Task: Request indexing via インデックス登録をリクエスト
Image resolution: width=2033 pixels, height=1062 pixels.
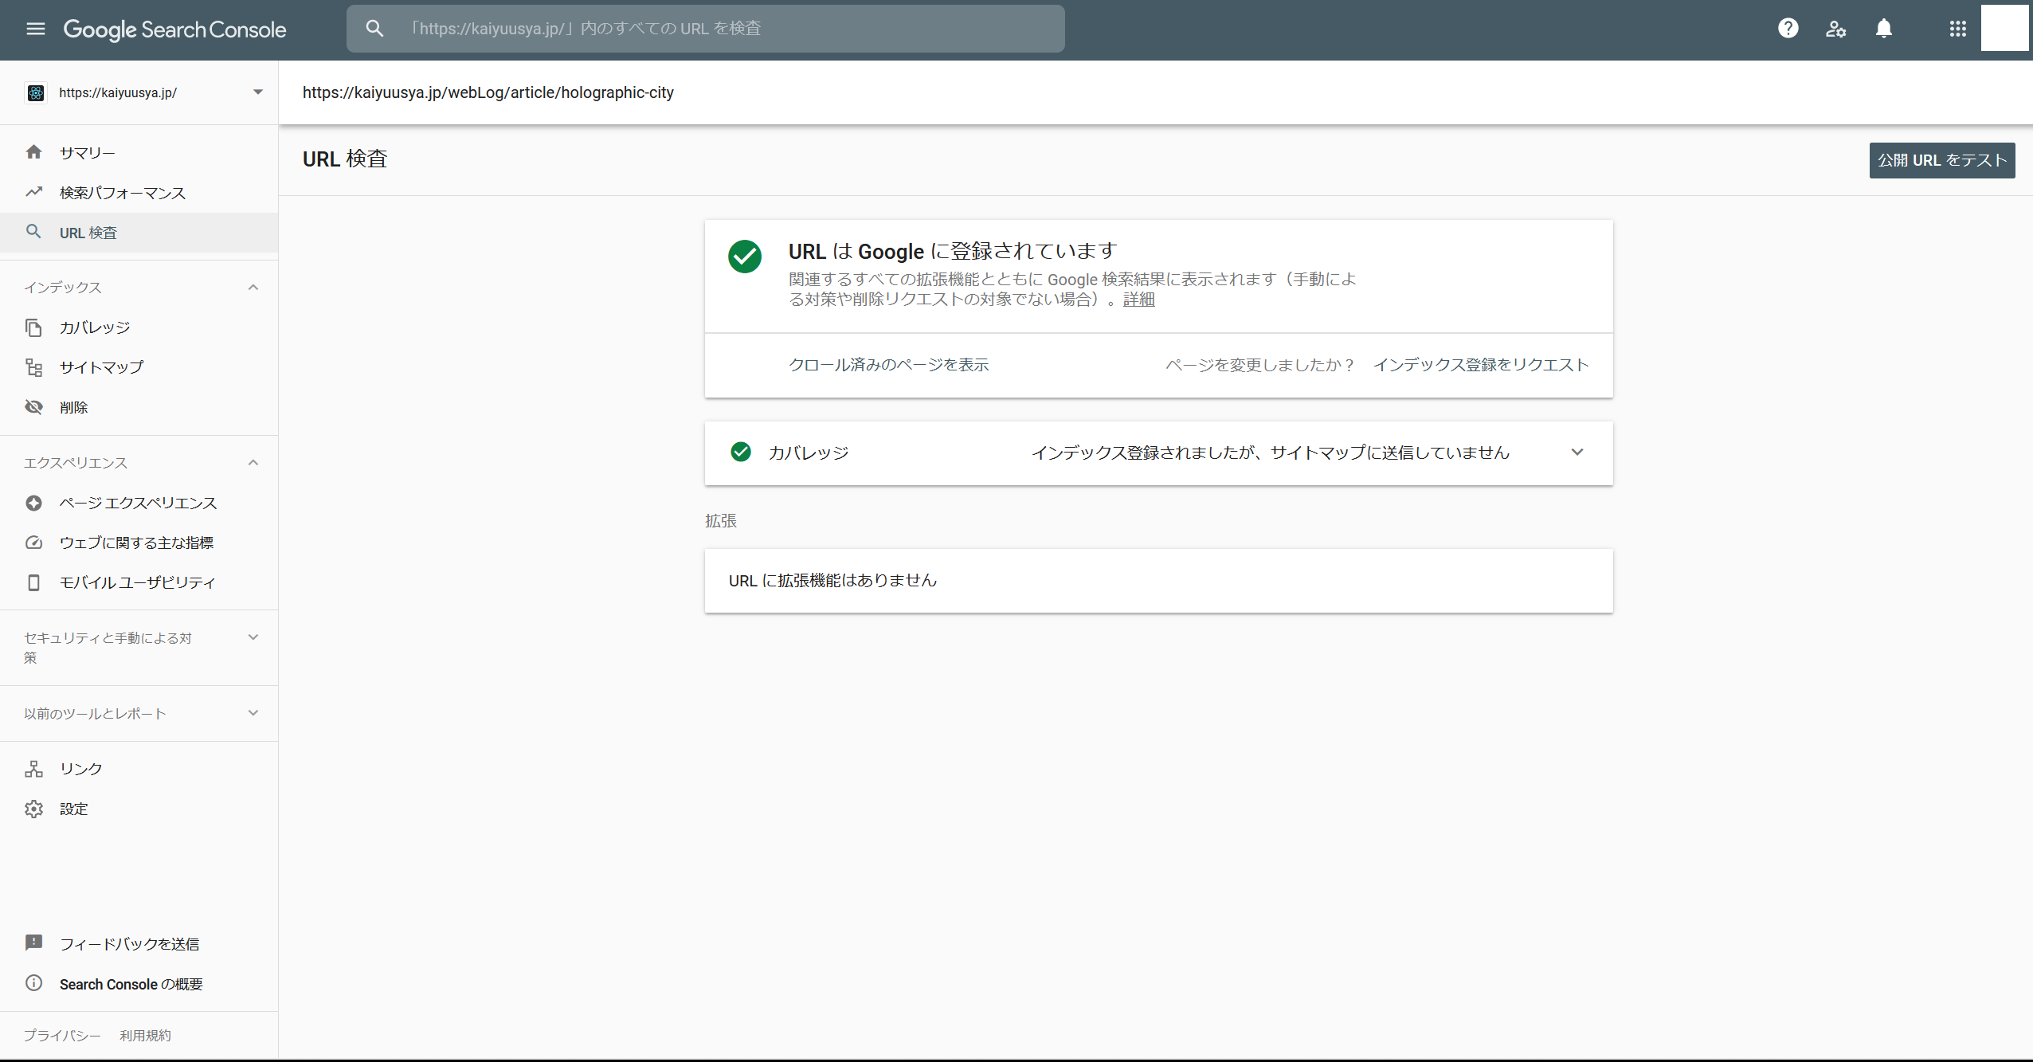Action: pyautogui.click(x=1481, y=365)
